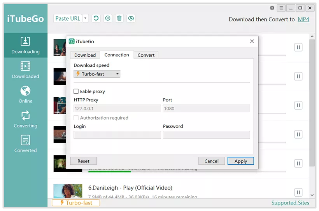The image size is (319, 211).
Task: Toggle the private mode eye icon
Action: pyautogui.click(x=131, y=18)
